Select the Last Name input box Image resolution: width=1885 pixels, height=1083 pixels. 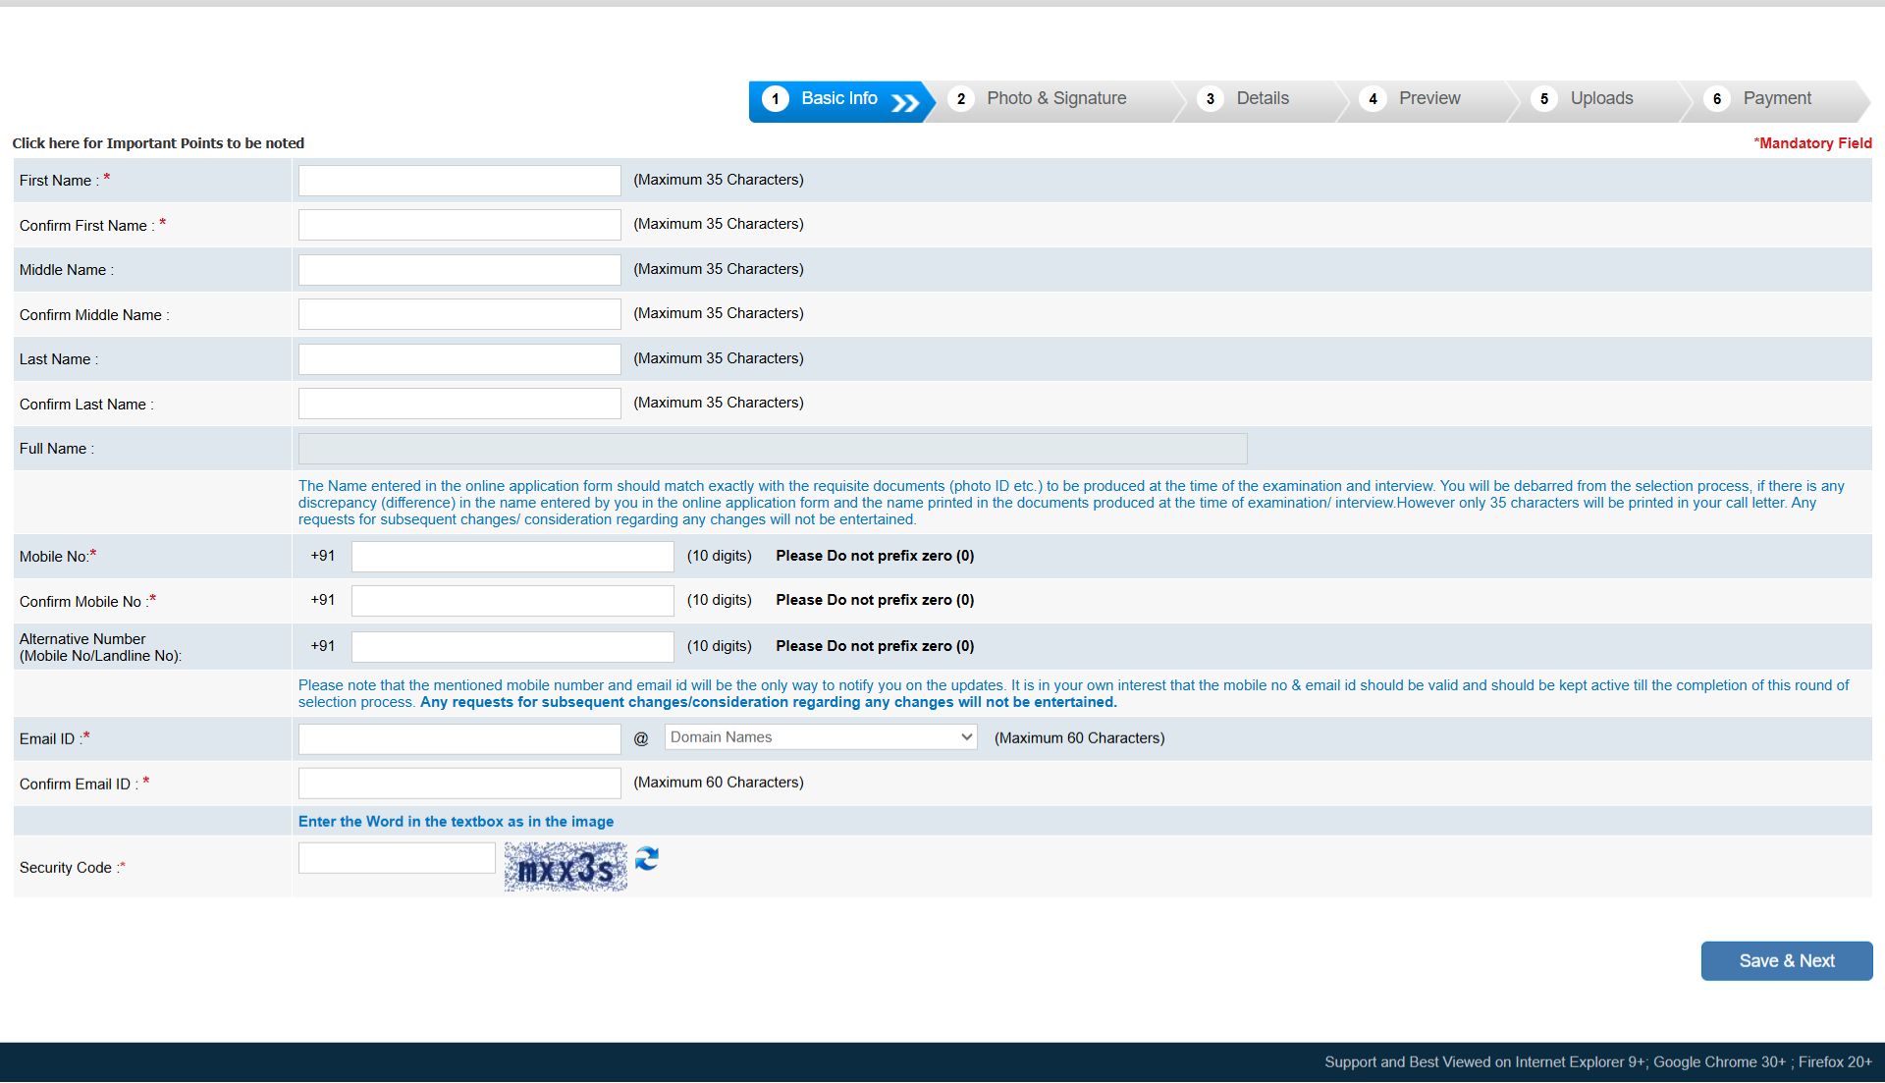tap(459, 359)
